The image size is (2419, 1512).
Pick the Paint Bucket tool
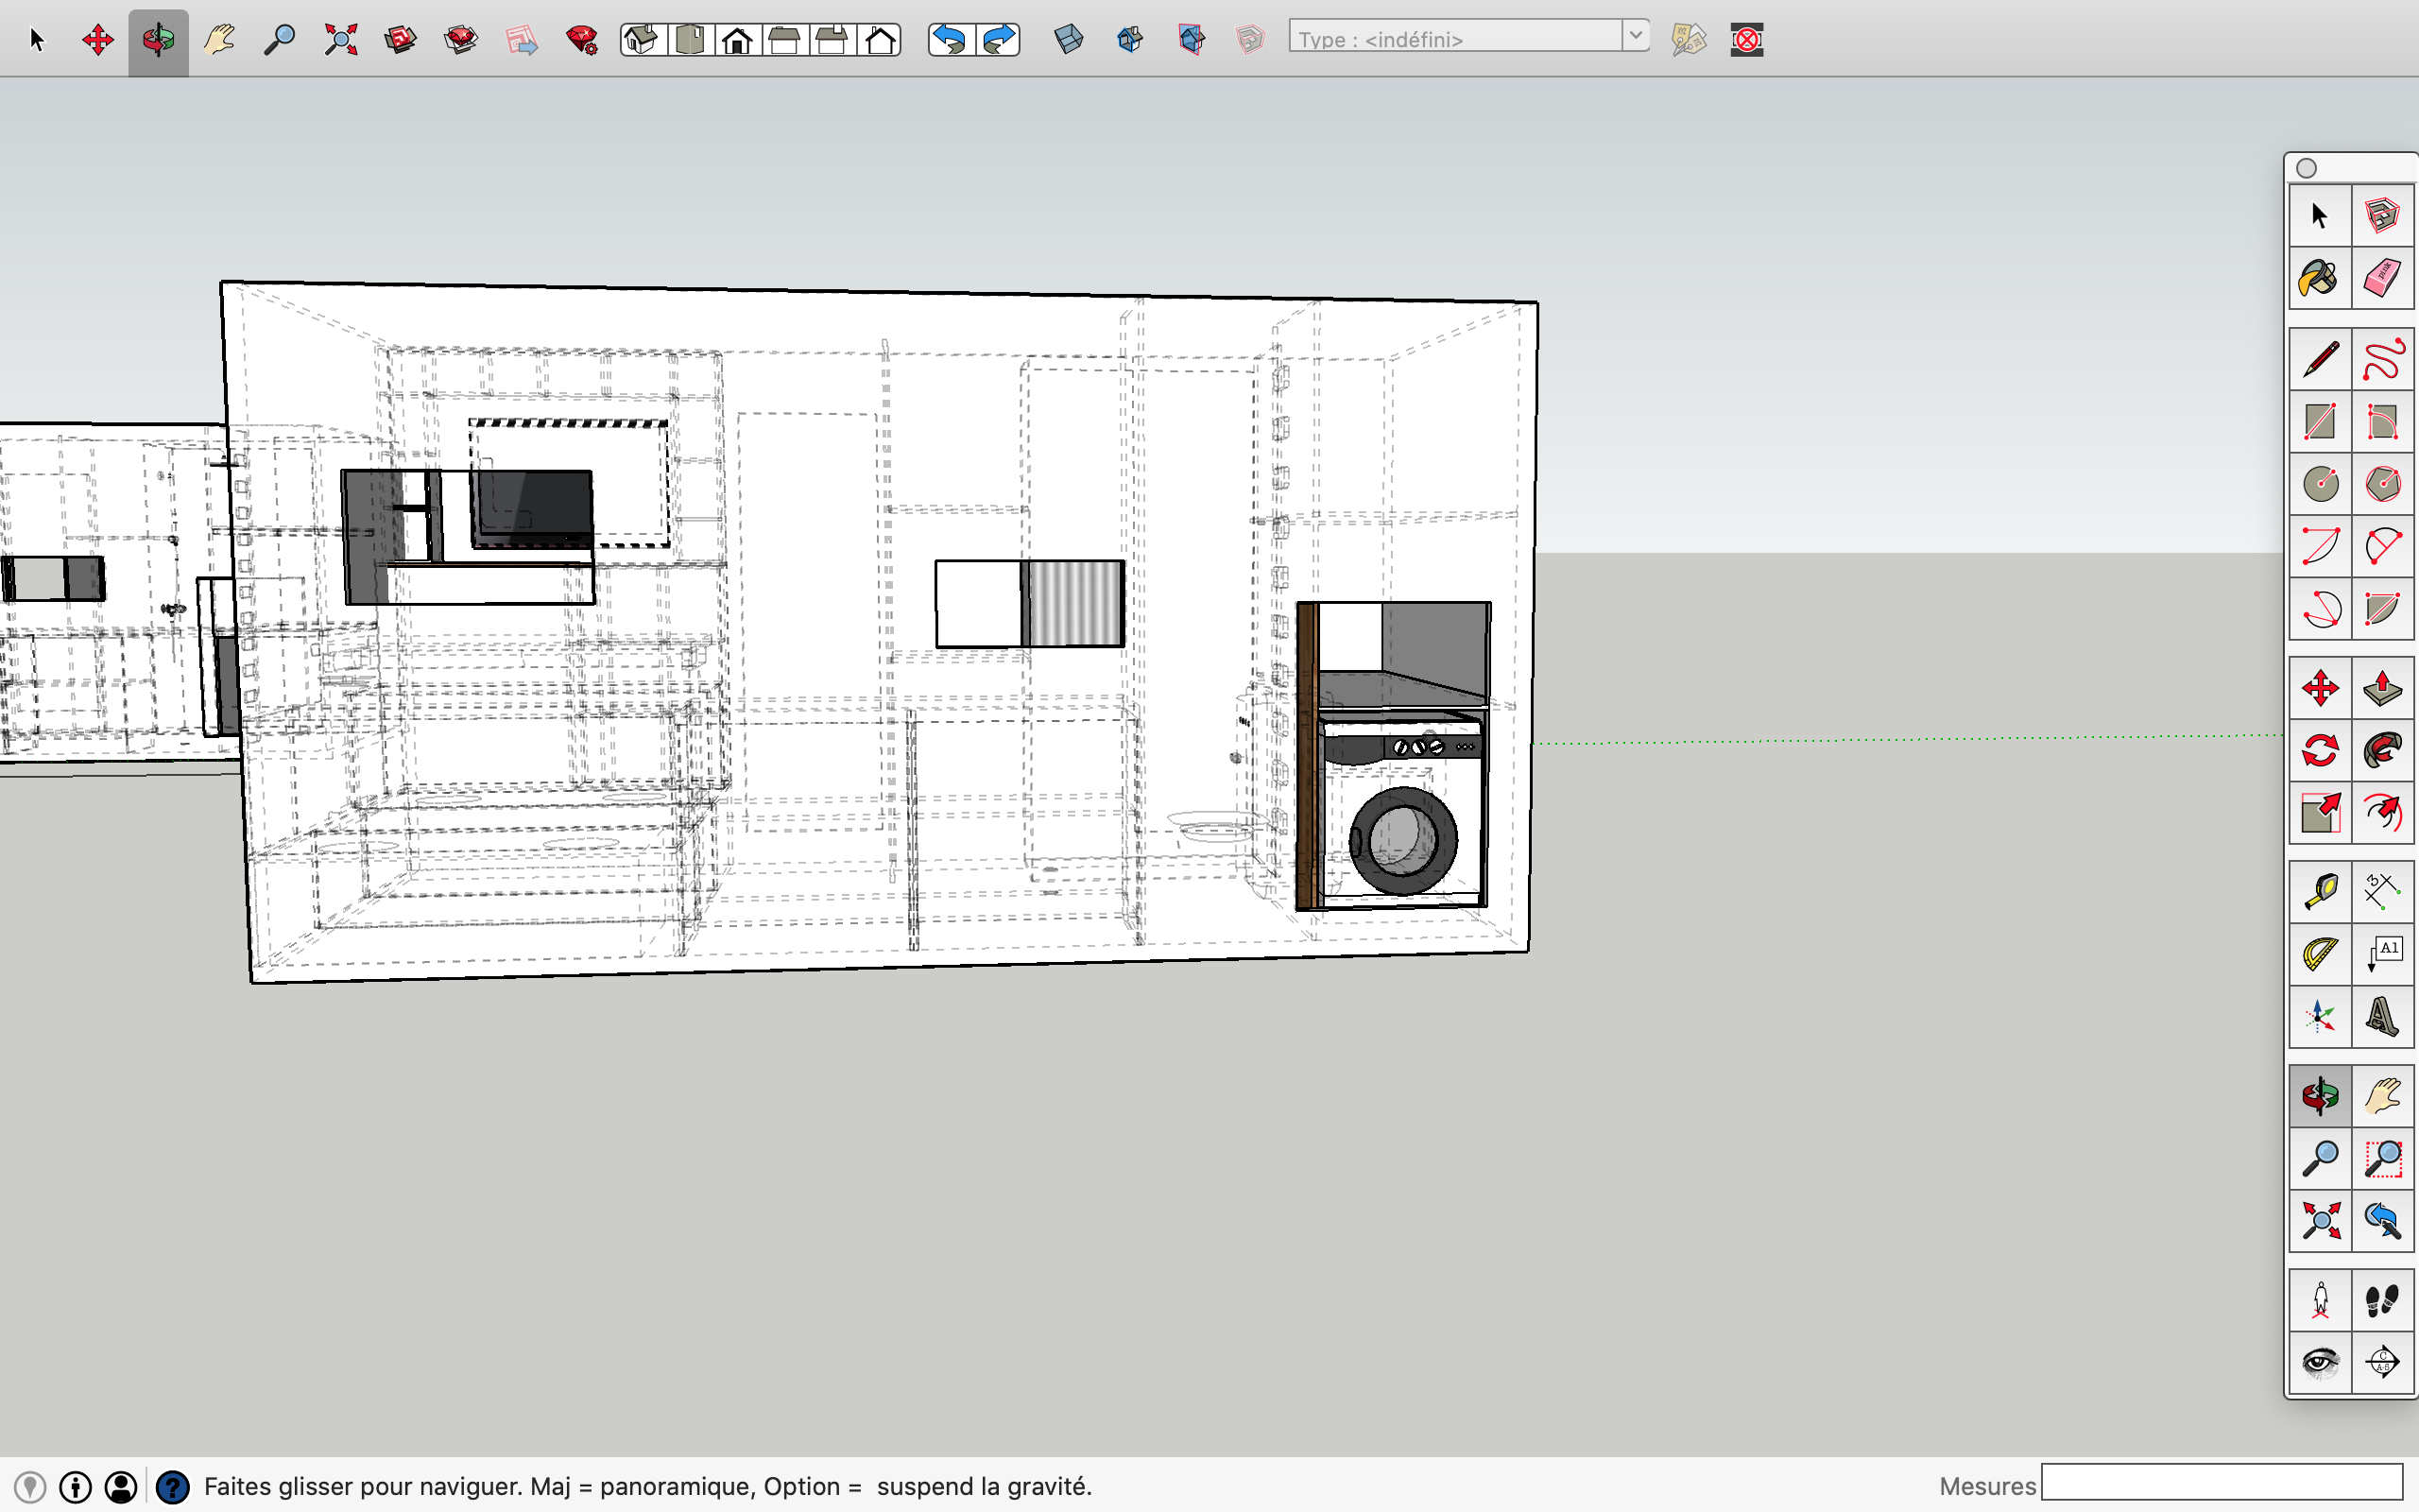[x=2319, y=277]
